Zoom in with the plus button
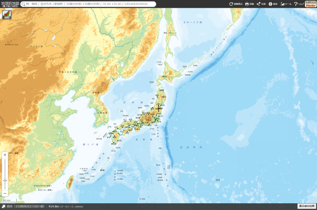 coord(5,155)
